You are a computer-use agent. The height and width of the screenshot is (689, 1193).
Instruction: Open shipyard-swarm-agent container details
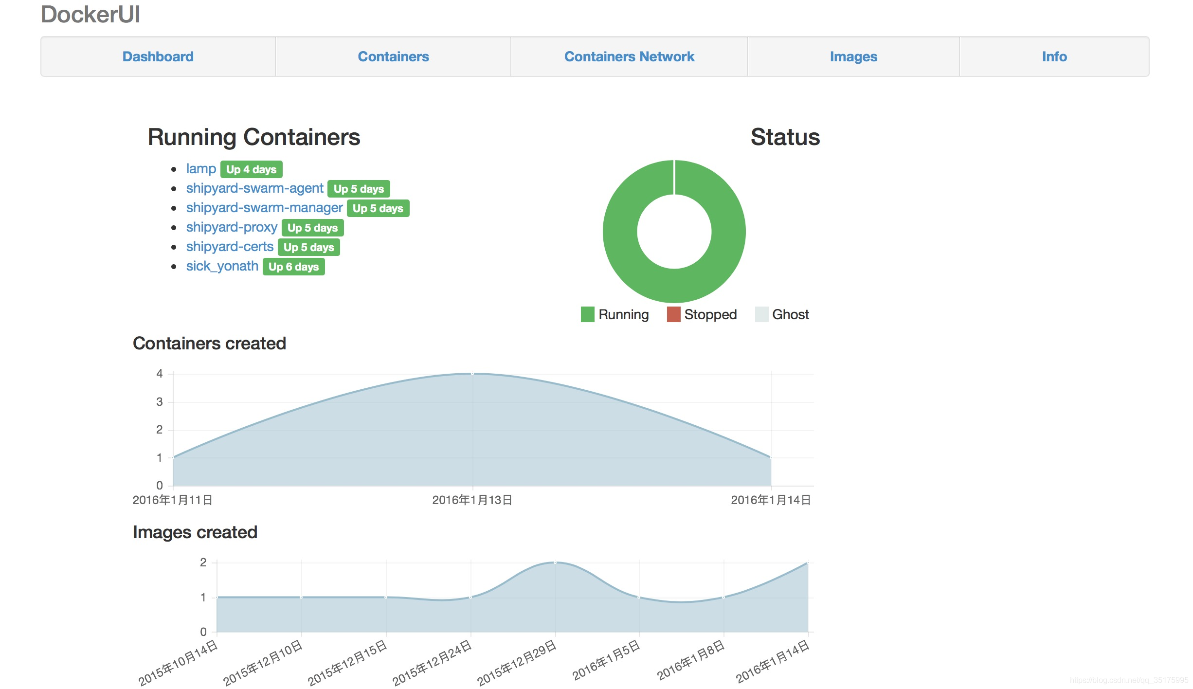pos(254,188)
